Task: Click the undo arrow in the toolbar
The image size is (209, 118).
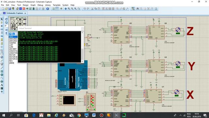Action: 85,9
